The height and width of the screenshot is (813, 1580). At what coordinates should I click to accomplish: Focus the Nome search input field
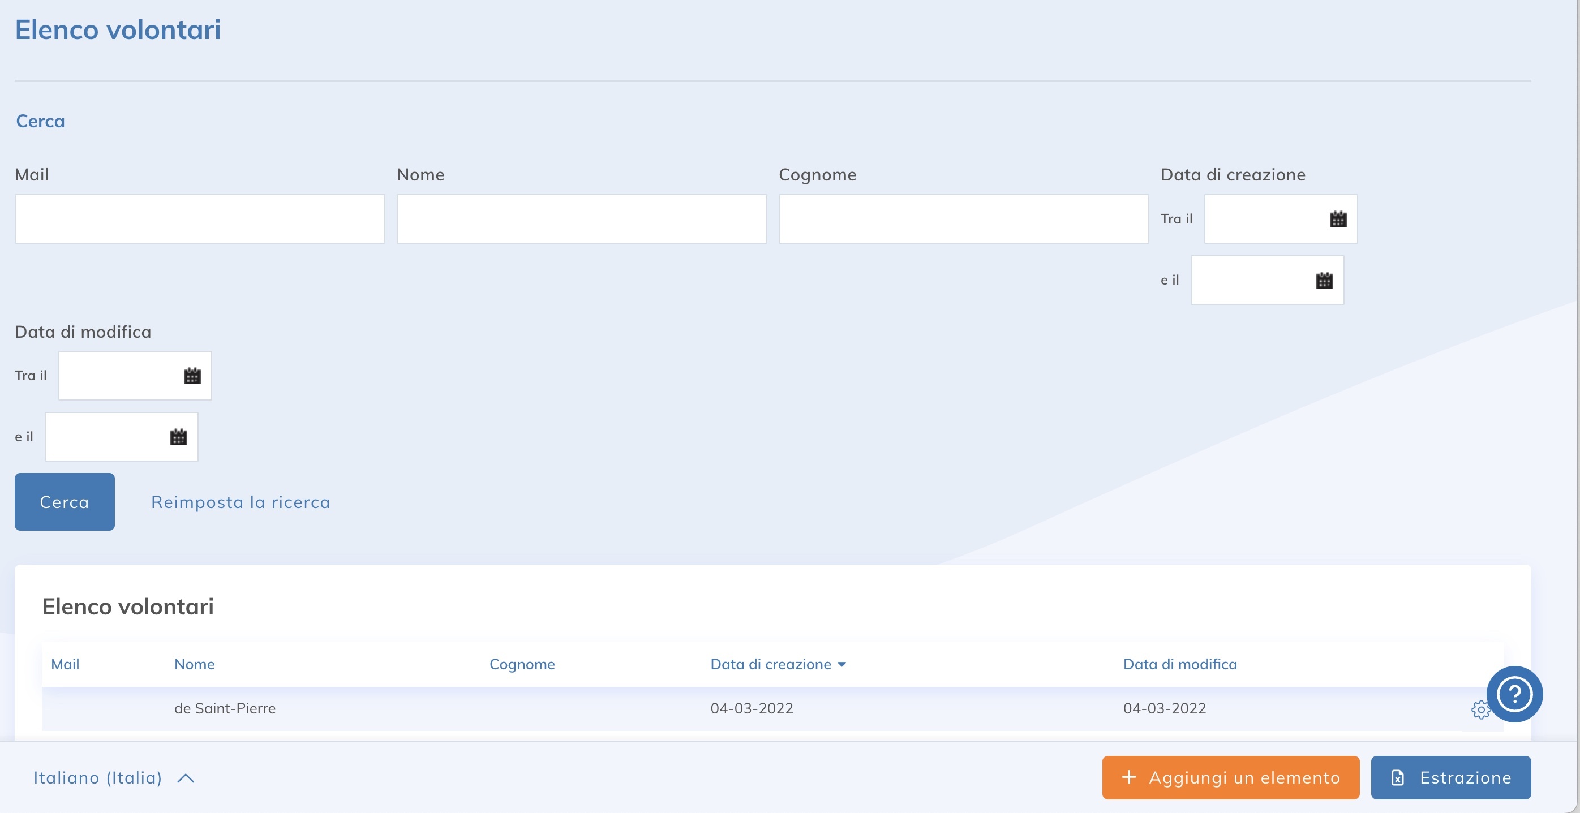point(581,219)
